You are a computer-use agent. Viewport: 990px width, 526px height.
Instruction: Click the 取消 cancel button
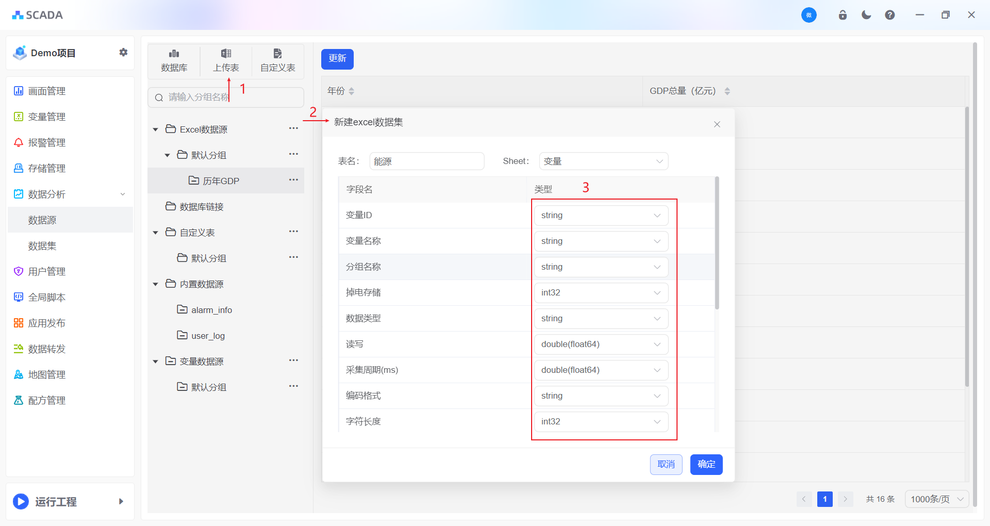point(666,465)
